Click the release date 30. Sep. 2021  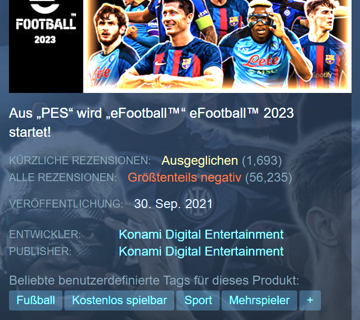pos(173,204)
